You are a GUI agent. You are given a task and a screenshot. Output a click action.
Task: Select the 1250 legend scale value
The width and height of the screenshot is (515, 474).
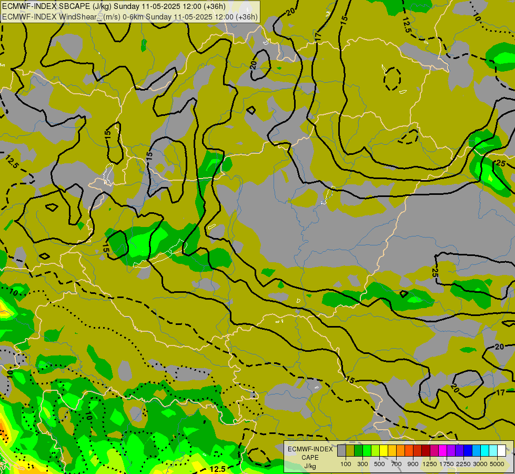click(430, 464)
